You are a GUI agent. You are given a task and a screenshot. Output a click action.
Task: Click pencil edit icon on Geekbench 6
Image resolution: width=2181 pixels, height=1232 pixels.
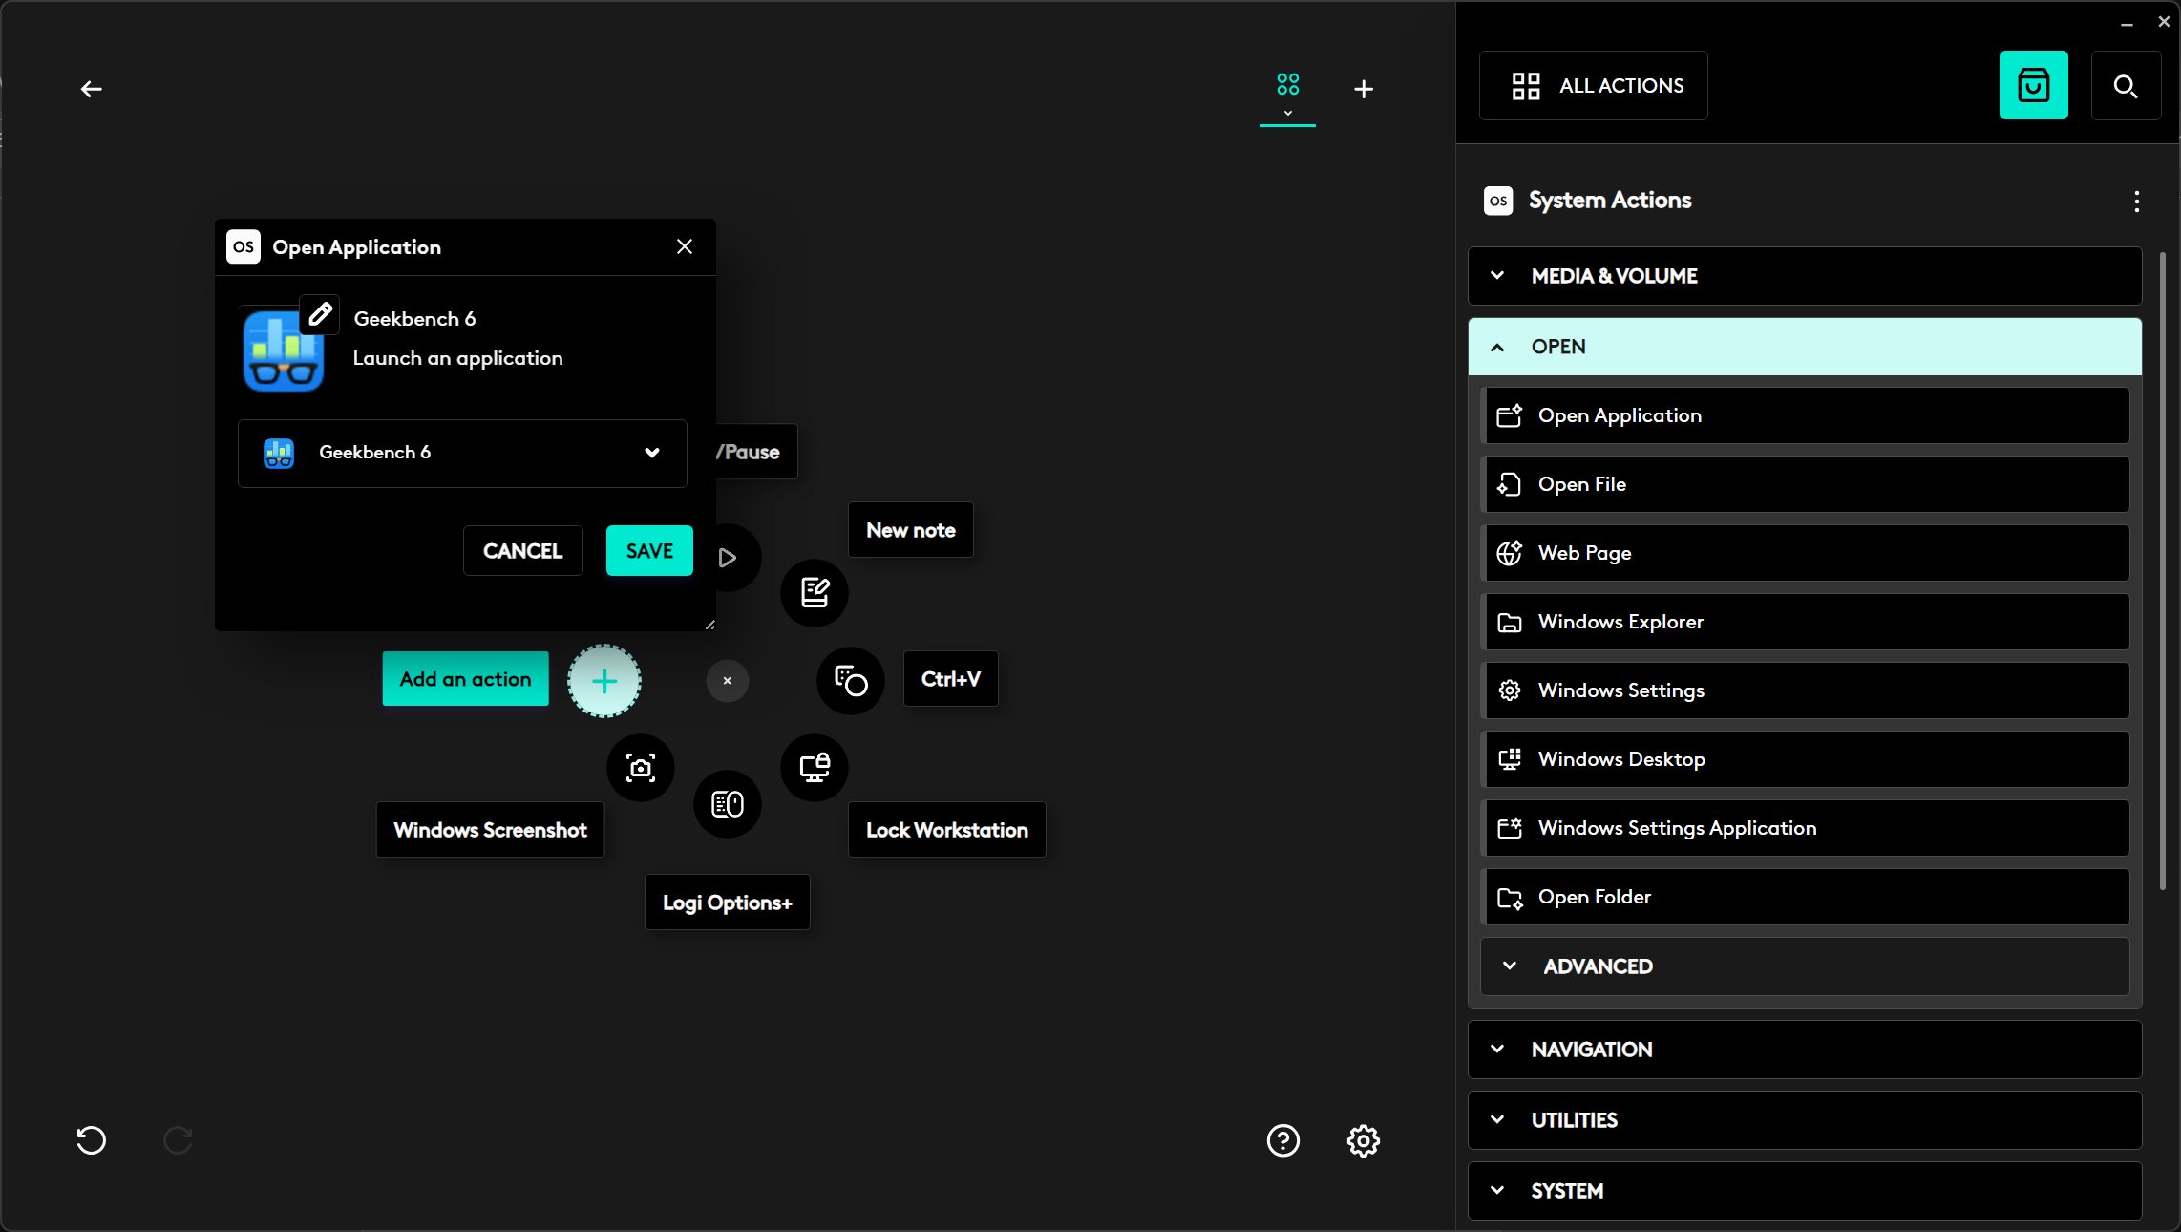tap(320, 314)
